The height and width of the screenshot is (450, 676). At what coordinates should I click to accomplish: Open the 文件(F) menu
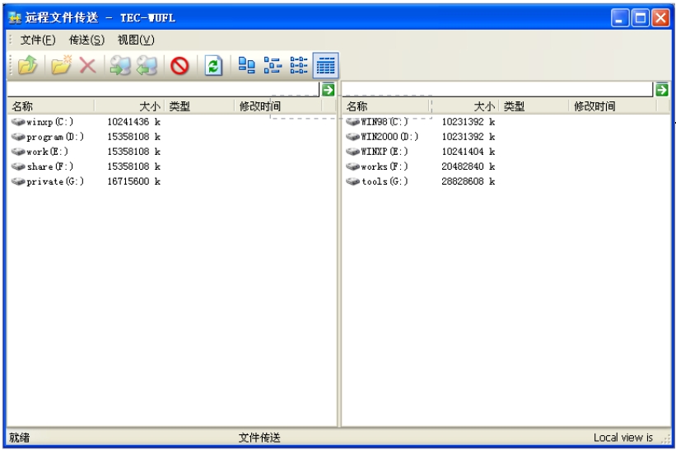[x=38, y=40]
